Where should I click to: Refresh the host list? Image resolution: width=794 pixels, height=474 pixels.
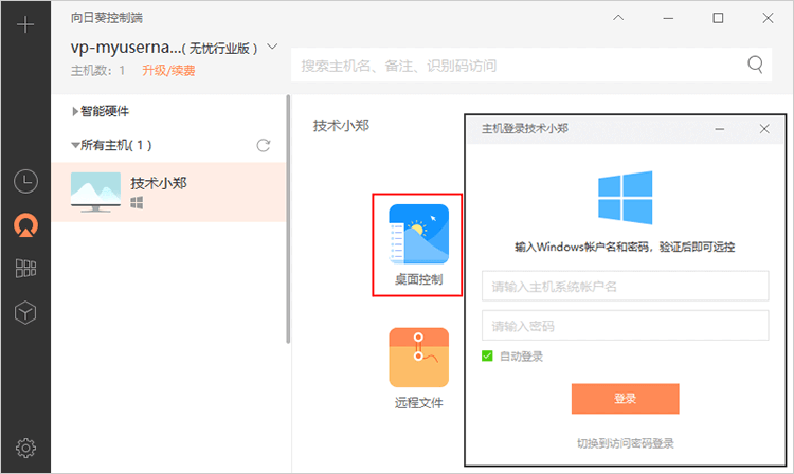263,145
